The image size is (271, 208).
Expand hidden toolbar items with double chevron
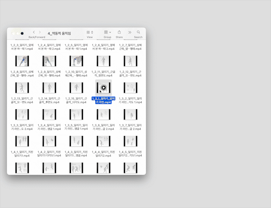130,32
